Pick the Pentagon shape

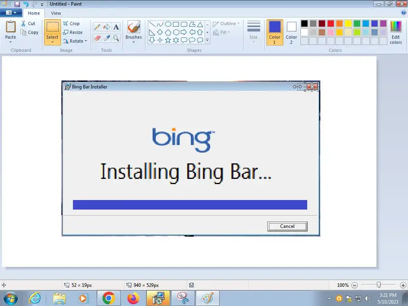point(168,32)
